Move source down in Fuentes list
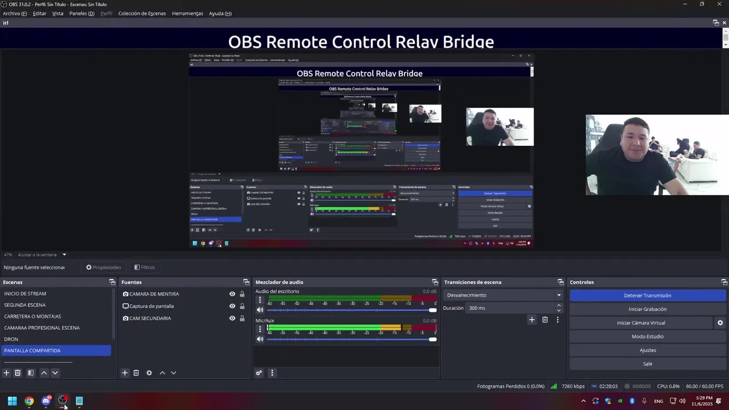The height and width of the screenshot is (410, 729). coord(173,373)
